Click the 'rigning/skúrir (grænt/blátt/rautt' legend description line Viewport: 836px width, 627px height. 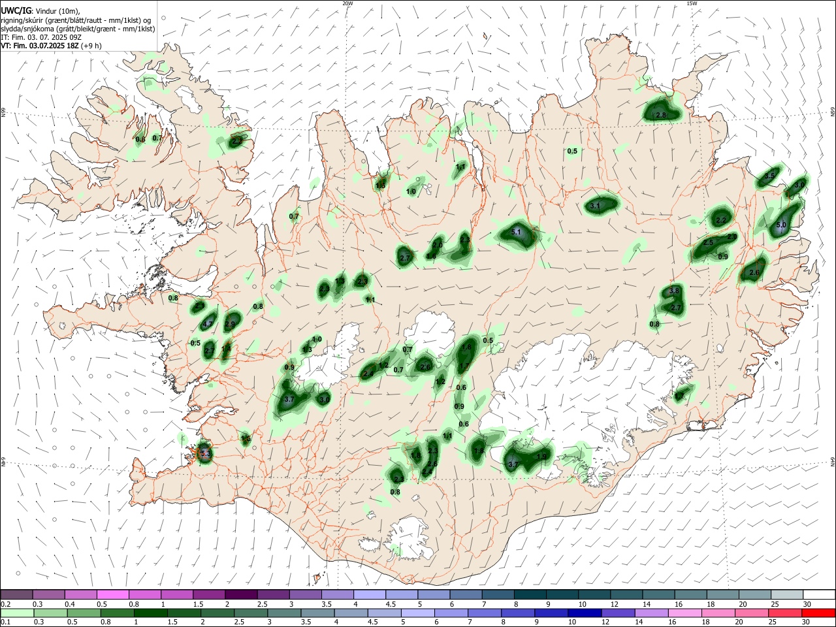tap(76, 20)
